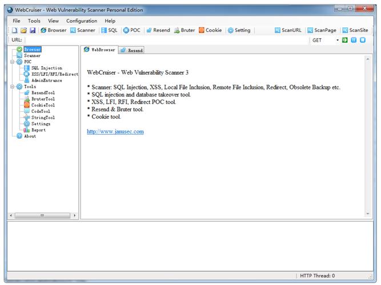Click the POC toolbar icon

131,30
